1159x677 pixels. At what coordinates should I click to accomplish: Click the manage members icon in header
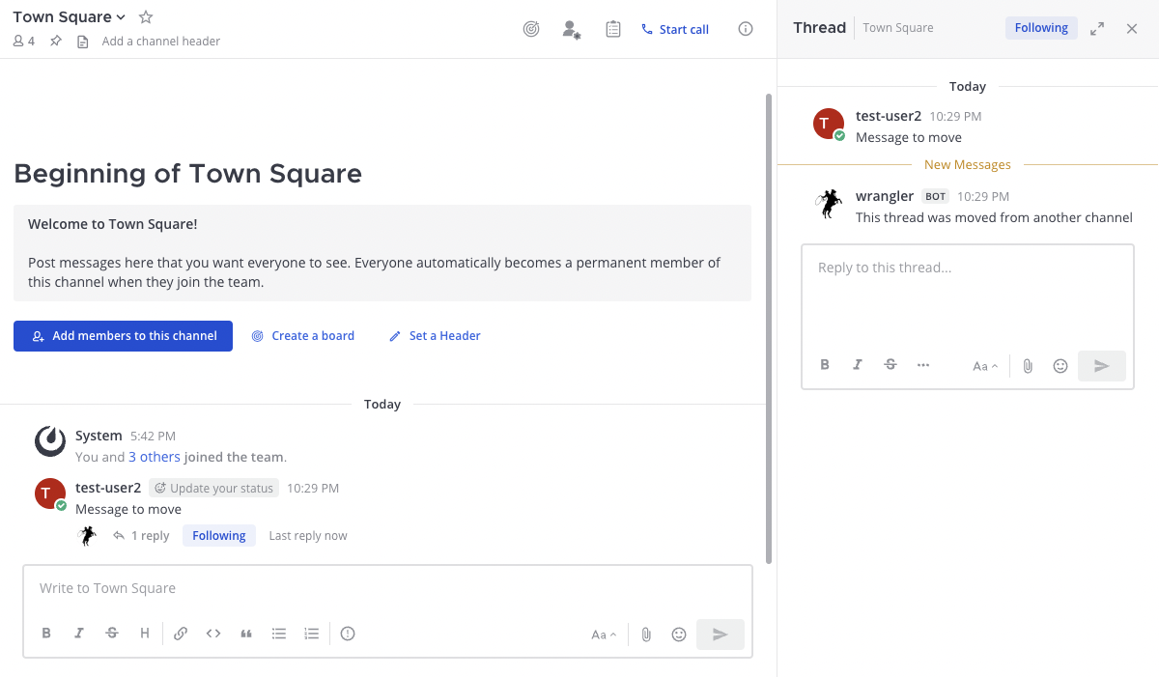(x=572, y=29)
